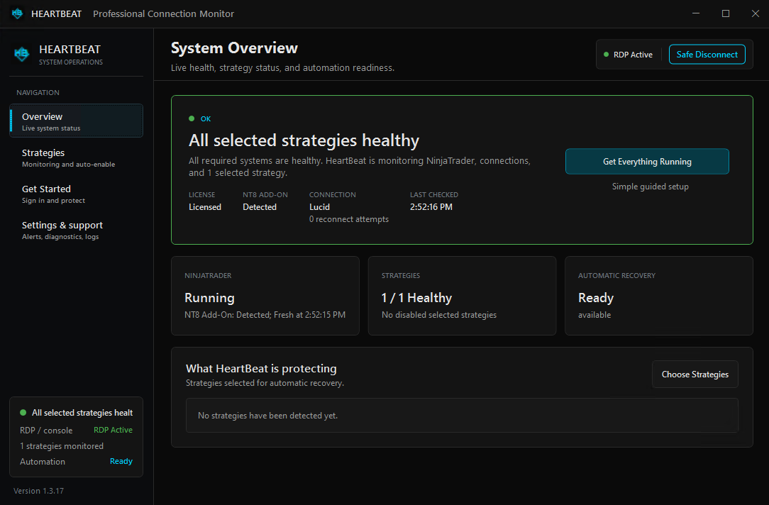Click the Choose Strategies button

[x=695, y=374]
